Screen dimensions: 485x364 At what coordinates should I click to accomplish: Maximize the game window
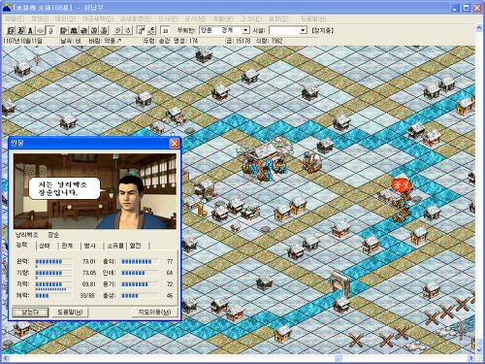pyautogui.click(x=467, y=8)
